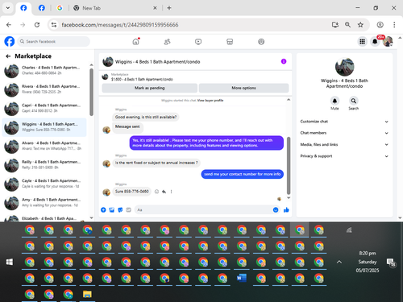Open the Facebook Home icon
The width and height of the screenshot is (403, 302).
[136, 42]
